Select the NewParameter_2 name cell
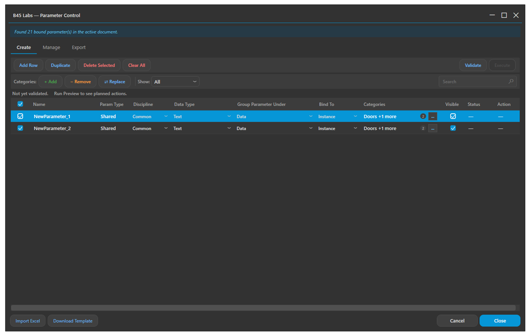The image size is (529, 334). [52, 128]
